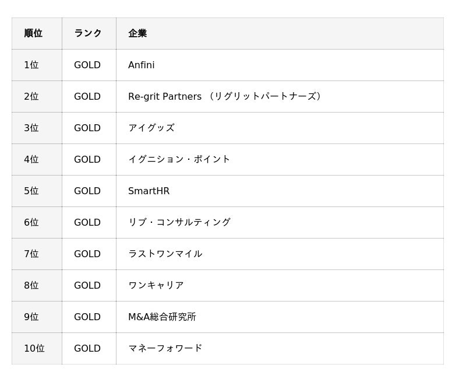Select the Anfini company cell
Image resolution: width=466 pixels, height=382 pixels.
(x=142, y=65)
